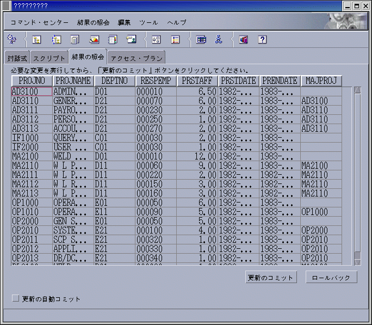
Task: Select the SYSTE... project name cell
Action: (x=73, y=230)
